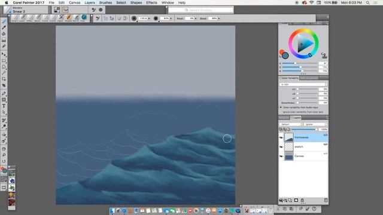The image size is (383, 215).
Task: Hide the frontwaves layer
Action: (281, 137)
